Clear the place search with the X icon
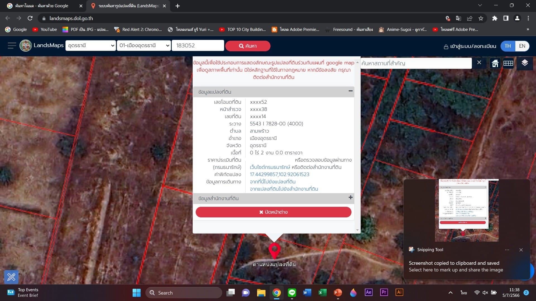Screen dimensions: 536x301 pyautogui.click(x=479, y=63)
